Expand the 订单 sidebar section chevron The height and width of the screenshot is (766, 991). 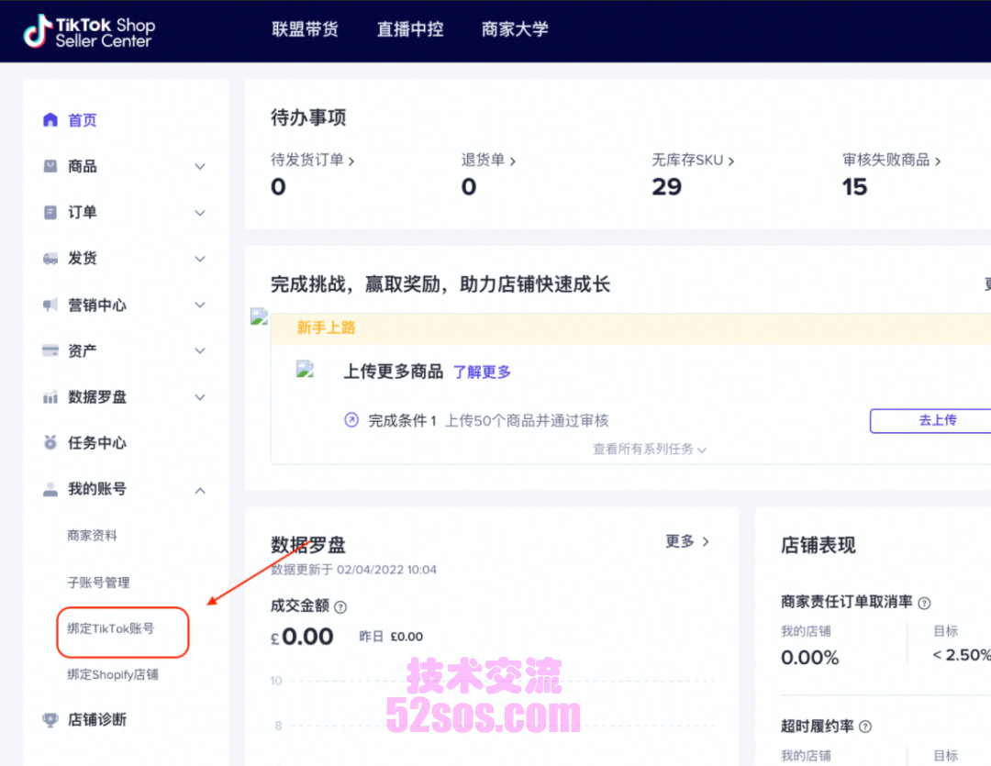coord(200,213)
